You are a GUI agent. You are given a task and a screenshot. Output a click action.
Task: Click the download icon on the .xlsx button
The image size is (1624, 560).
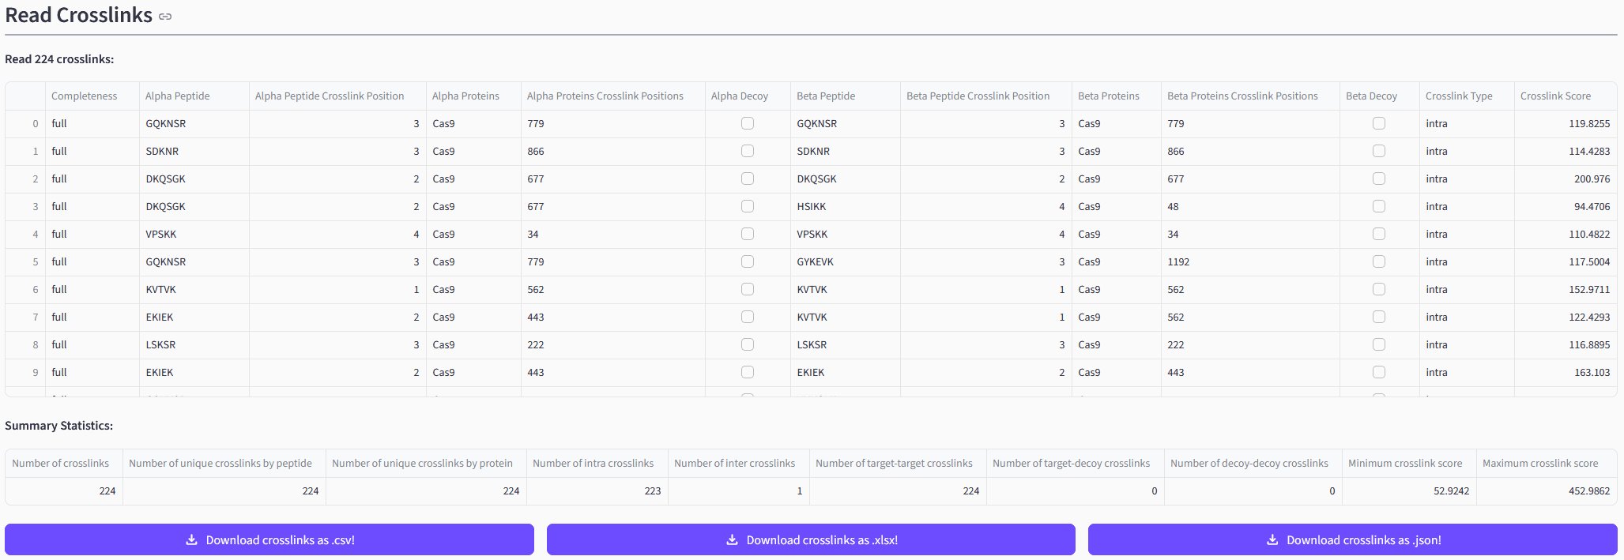pyautogui.click(x=732, y=540)
